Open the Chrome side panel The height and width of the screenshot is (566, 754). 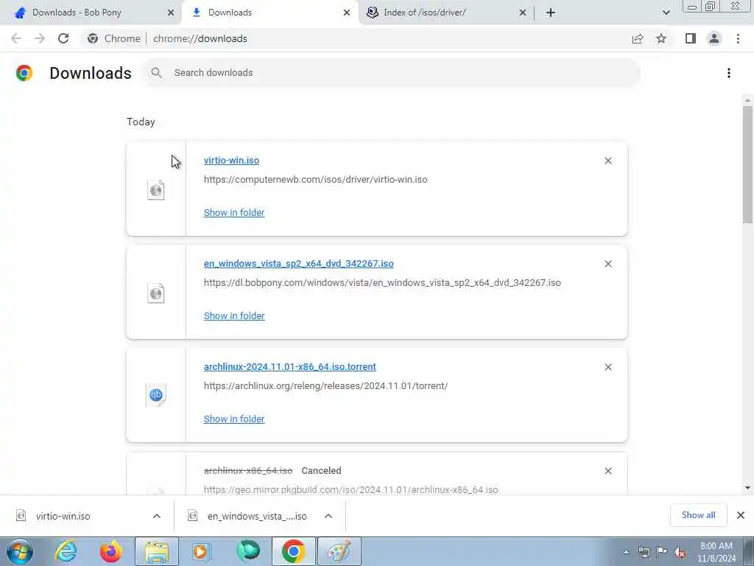(691, 38)
